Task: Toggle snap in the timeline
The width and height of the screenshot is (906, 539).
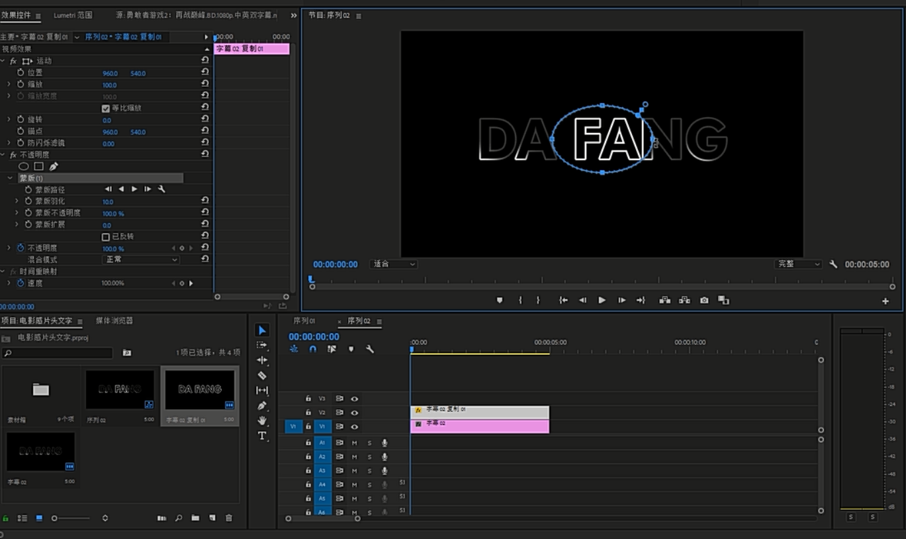Action: pyautogui.click(x=313, y=349)
